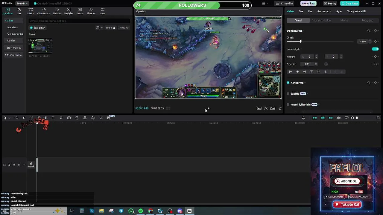The width and height of the screenshot is (383, 215).
Task: Zoom in the timeline with plus icon
Action: pyautogui.click(x=378, y=118)
